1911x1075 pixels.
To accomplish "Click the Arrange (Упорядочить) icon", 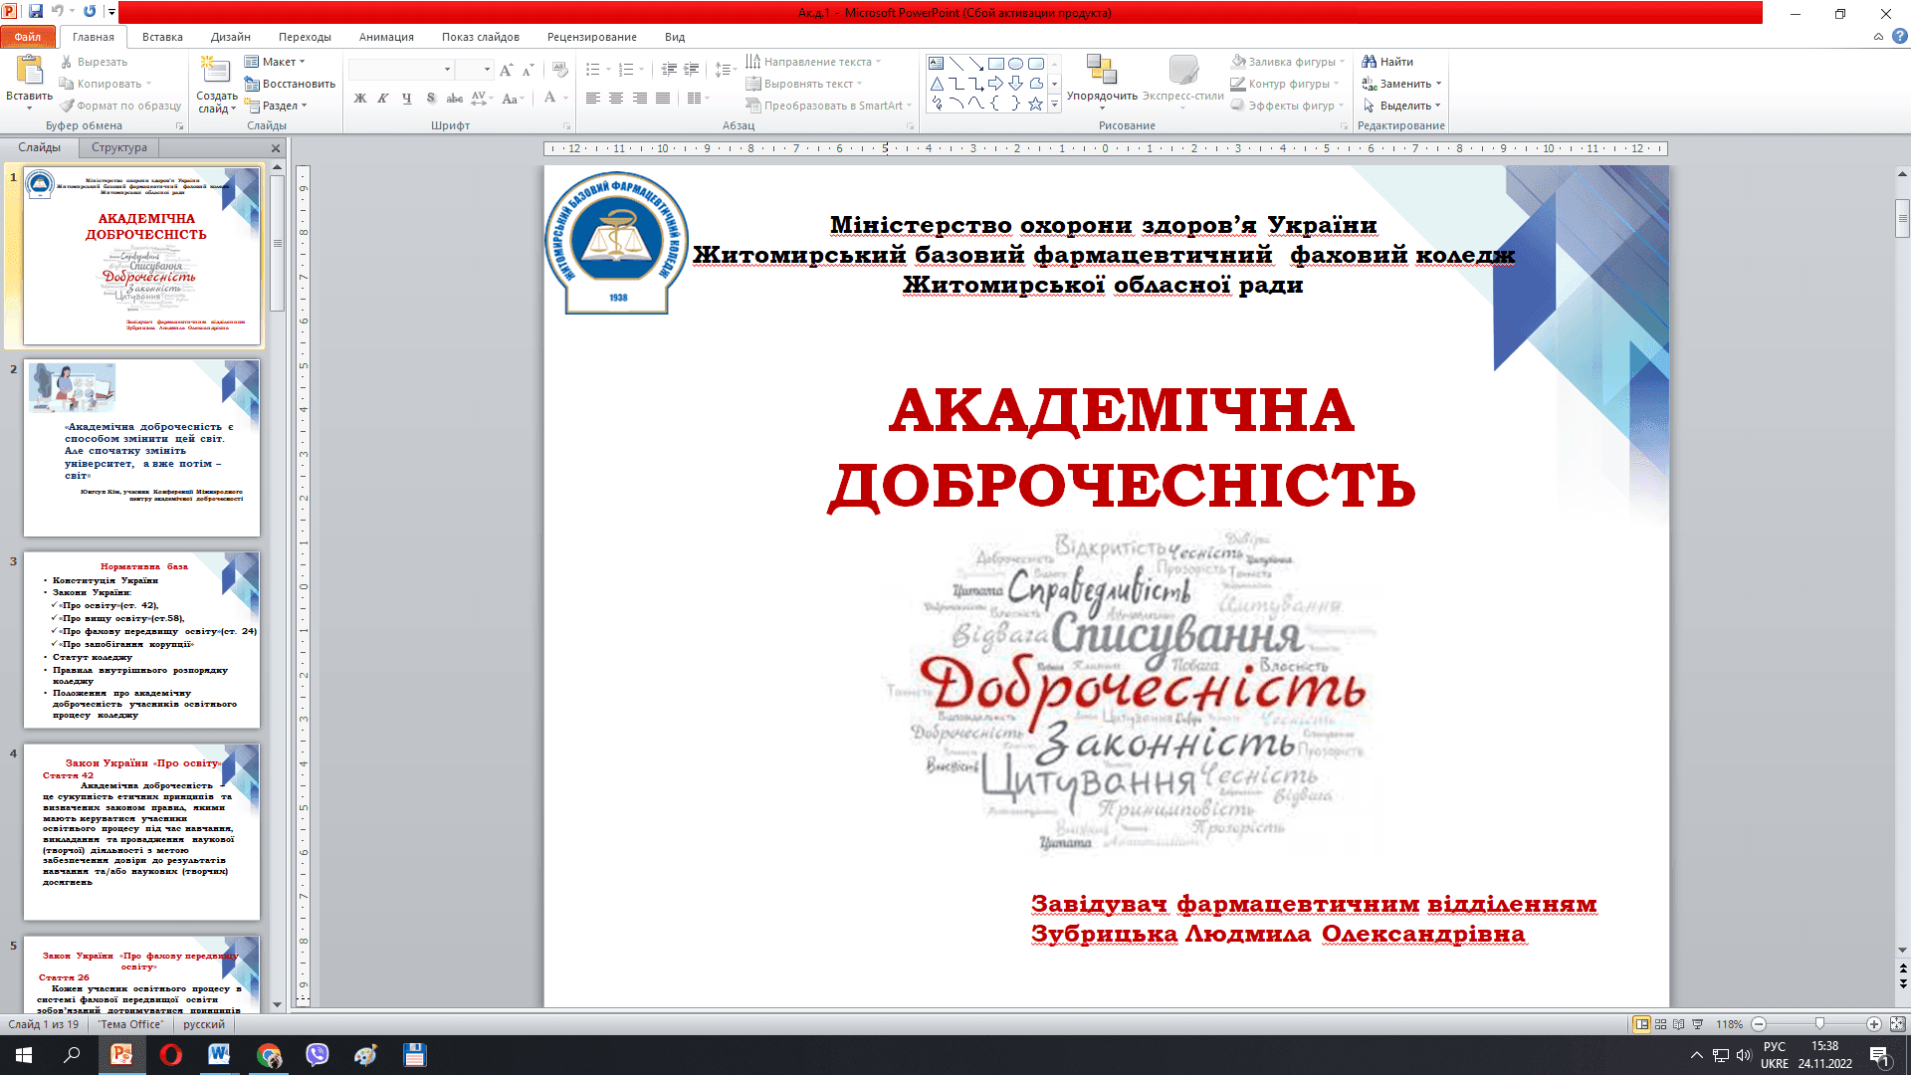I will 1101,70.
